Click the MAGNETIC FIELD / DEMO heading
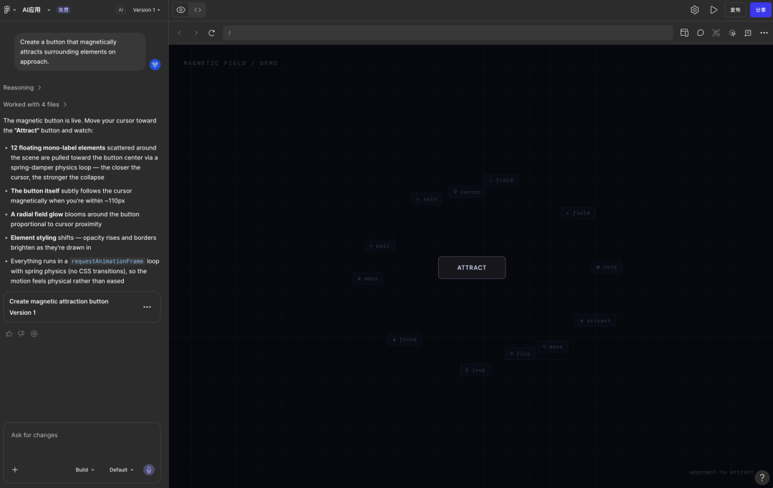Screen dimensions: 773x488 (230, 63)
